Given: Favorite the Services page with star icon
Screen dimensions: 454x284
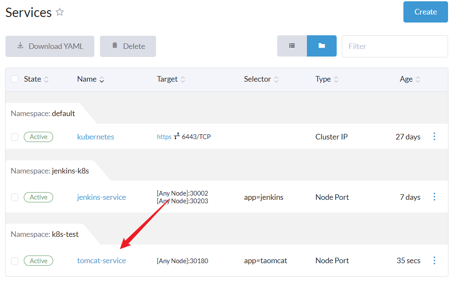Looking at the screenshot, I should 60,12.
